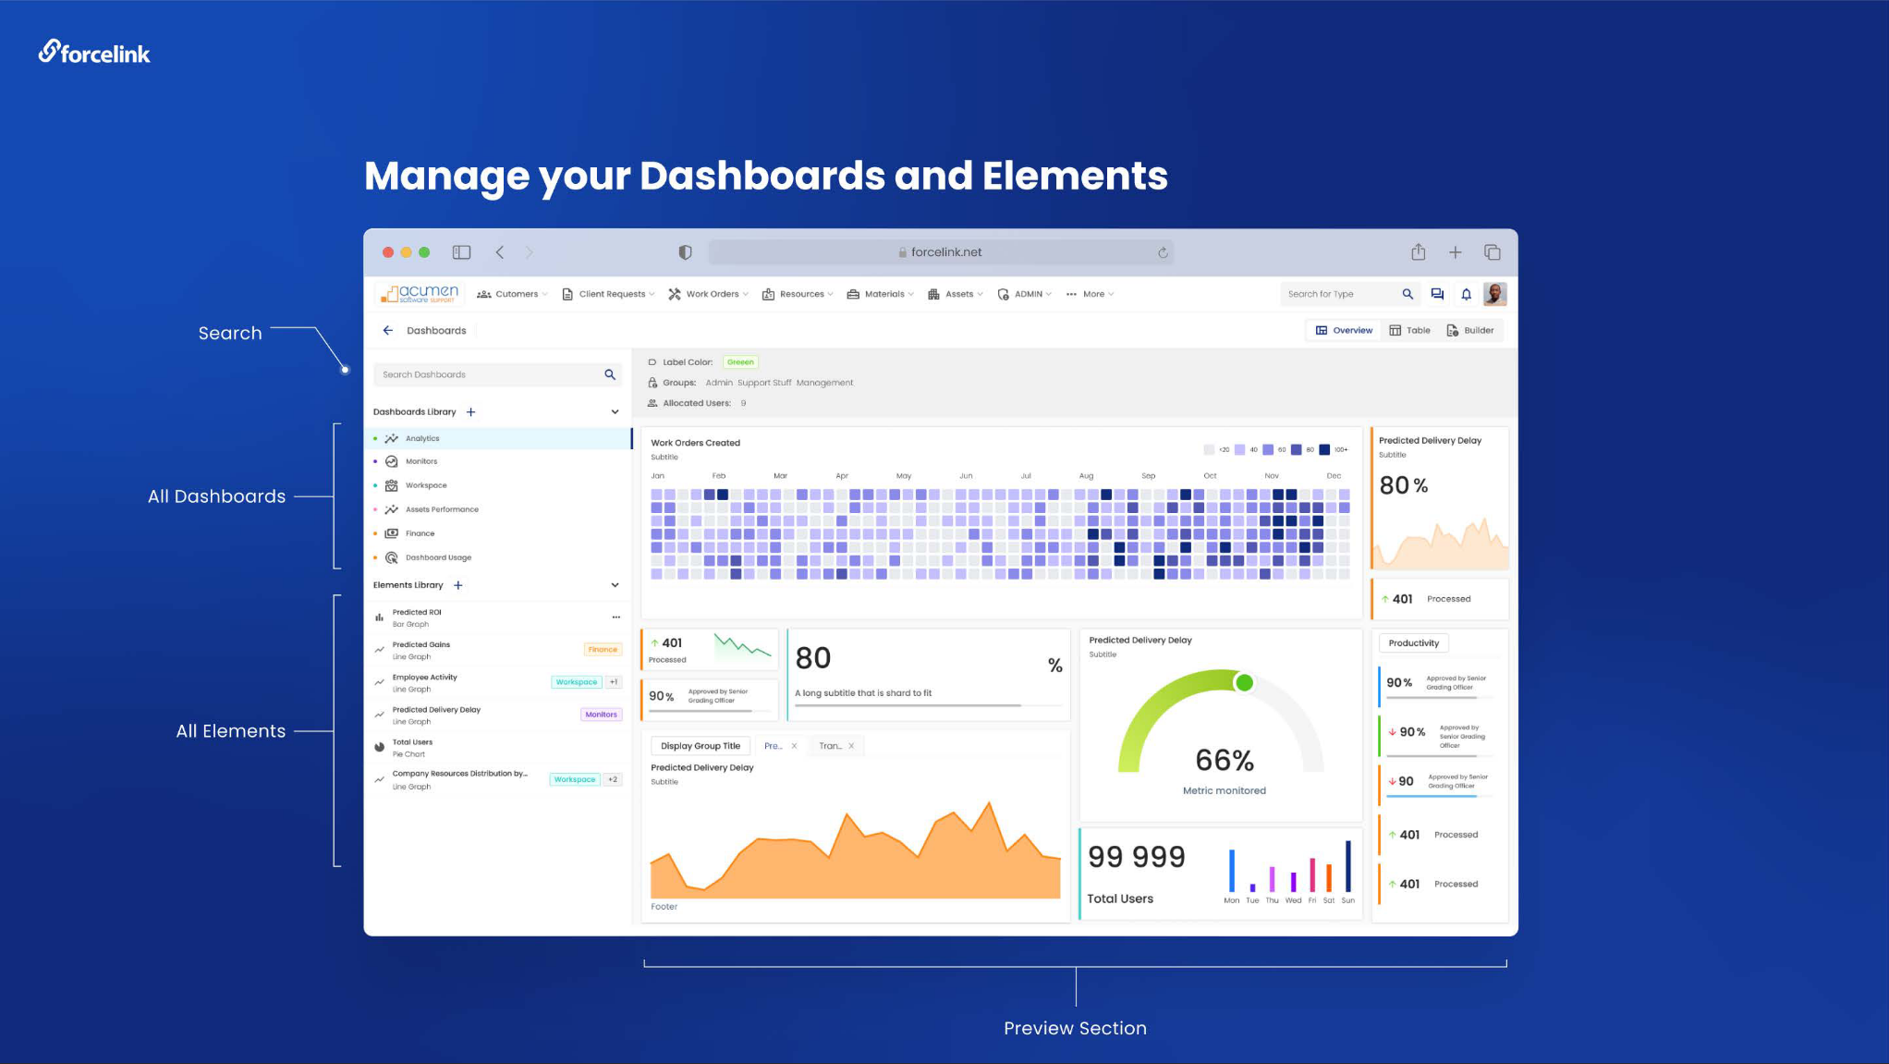
Task: Open the notifications bell icon
Action: click(1468, 294)
